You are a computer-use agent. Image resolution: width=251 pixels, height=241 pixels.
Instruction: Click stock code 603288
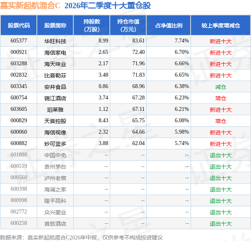click(19, 64)
